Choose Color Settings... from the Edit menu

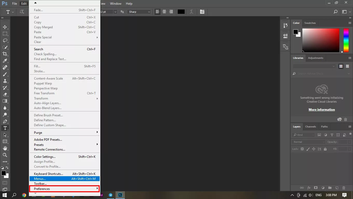[x=64, y=157]
